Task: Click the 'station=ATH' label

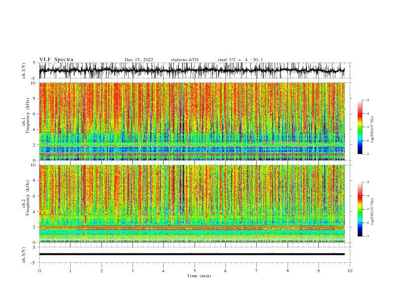Action: pyautogui.click(x=185, y=60)
